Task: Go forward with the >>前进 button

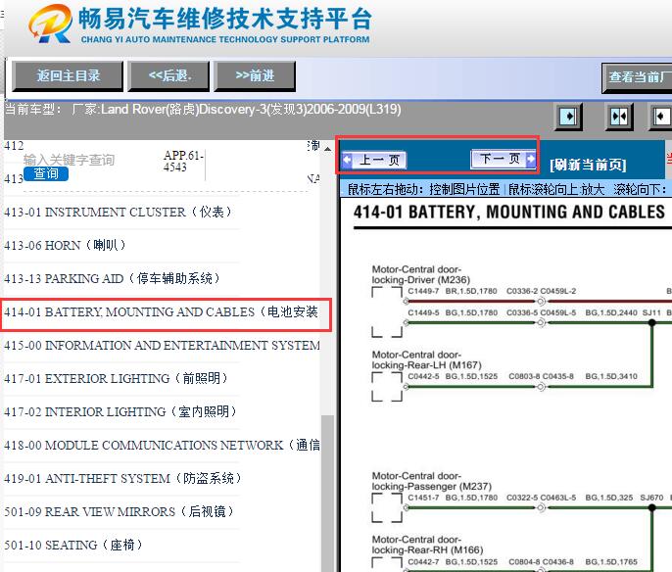Action: pos(255,76)
